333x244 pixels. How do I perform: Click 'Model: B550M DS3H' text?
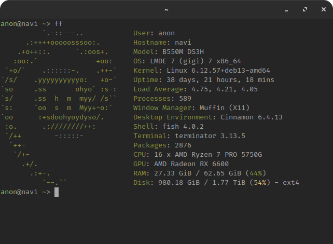[169, 52]
